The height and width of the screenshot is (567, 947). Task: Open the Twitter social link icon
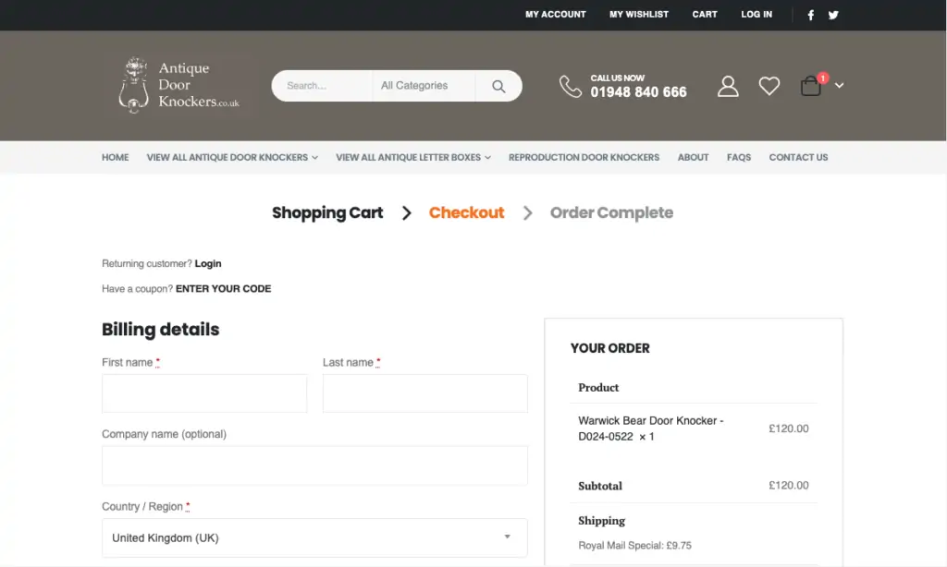coord(833,15)
